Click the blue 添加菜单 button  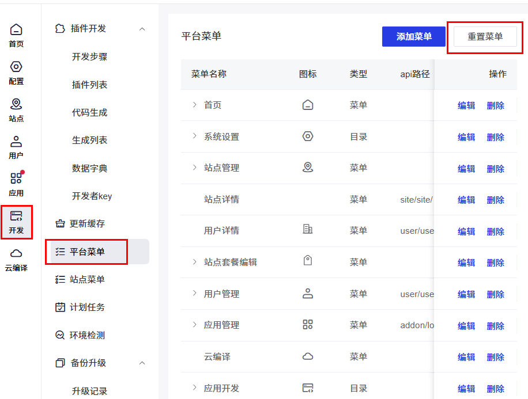tap(413, 36)
